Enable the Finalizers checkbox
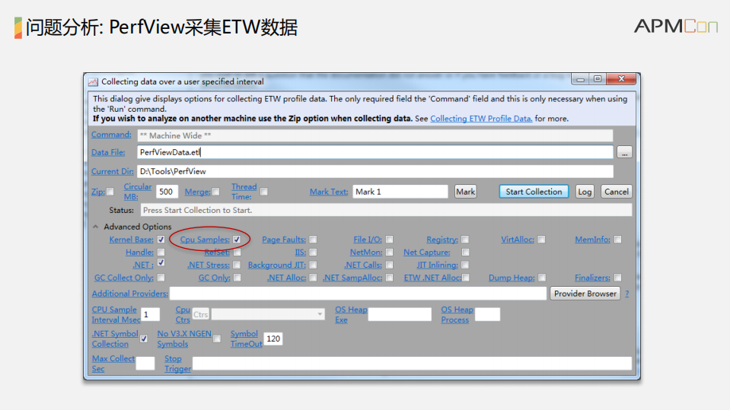Screen dimensions: 730x410 (617, 278)
